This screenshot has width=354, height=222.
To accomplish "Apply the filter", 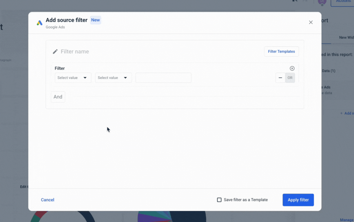I will (x=298, y=200).
